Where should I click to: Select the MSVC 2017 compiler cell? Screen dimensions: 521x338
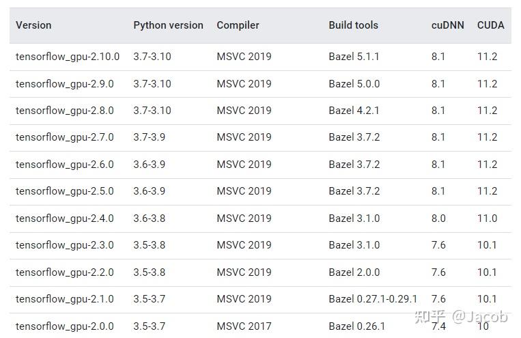pyautogui.click(x=244, y=326)
